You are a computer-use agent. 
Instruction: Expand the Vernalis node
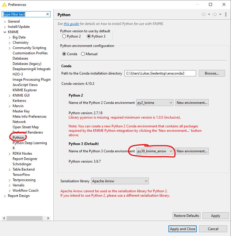click(x=9, y=186)
